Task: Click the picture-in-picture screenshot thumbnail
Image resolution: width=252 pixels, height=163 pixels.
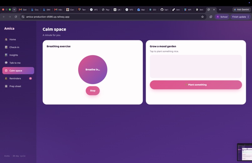Action: point(244,152)
